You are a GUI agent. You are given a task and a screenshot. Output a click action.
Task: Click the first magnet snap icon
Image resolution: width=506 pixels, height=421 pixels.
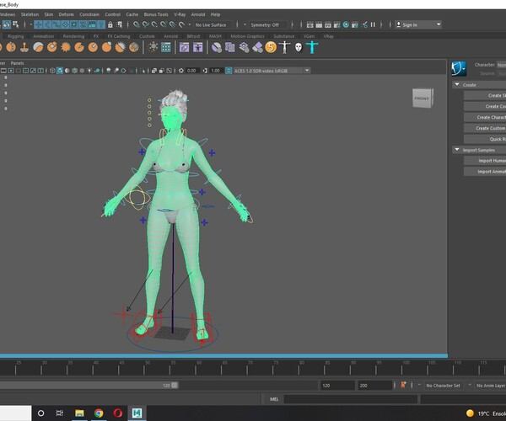tap(137, 24)
